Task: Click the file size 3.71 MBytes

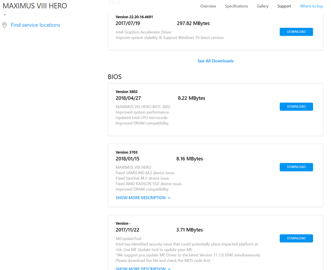Action: tap(189, 230)
